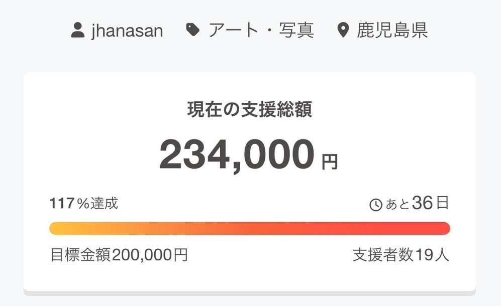Select the 鹿児島県 location link
Screen dimensions: 501x306
(392, 31)
